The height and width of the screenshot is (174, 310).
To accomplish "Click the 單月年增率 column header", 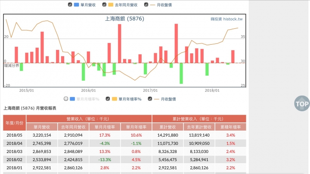I will [x=136, y=127].
